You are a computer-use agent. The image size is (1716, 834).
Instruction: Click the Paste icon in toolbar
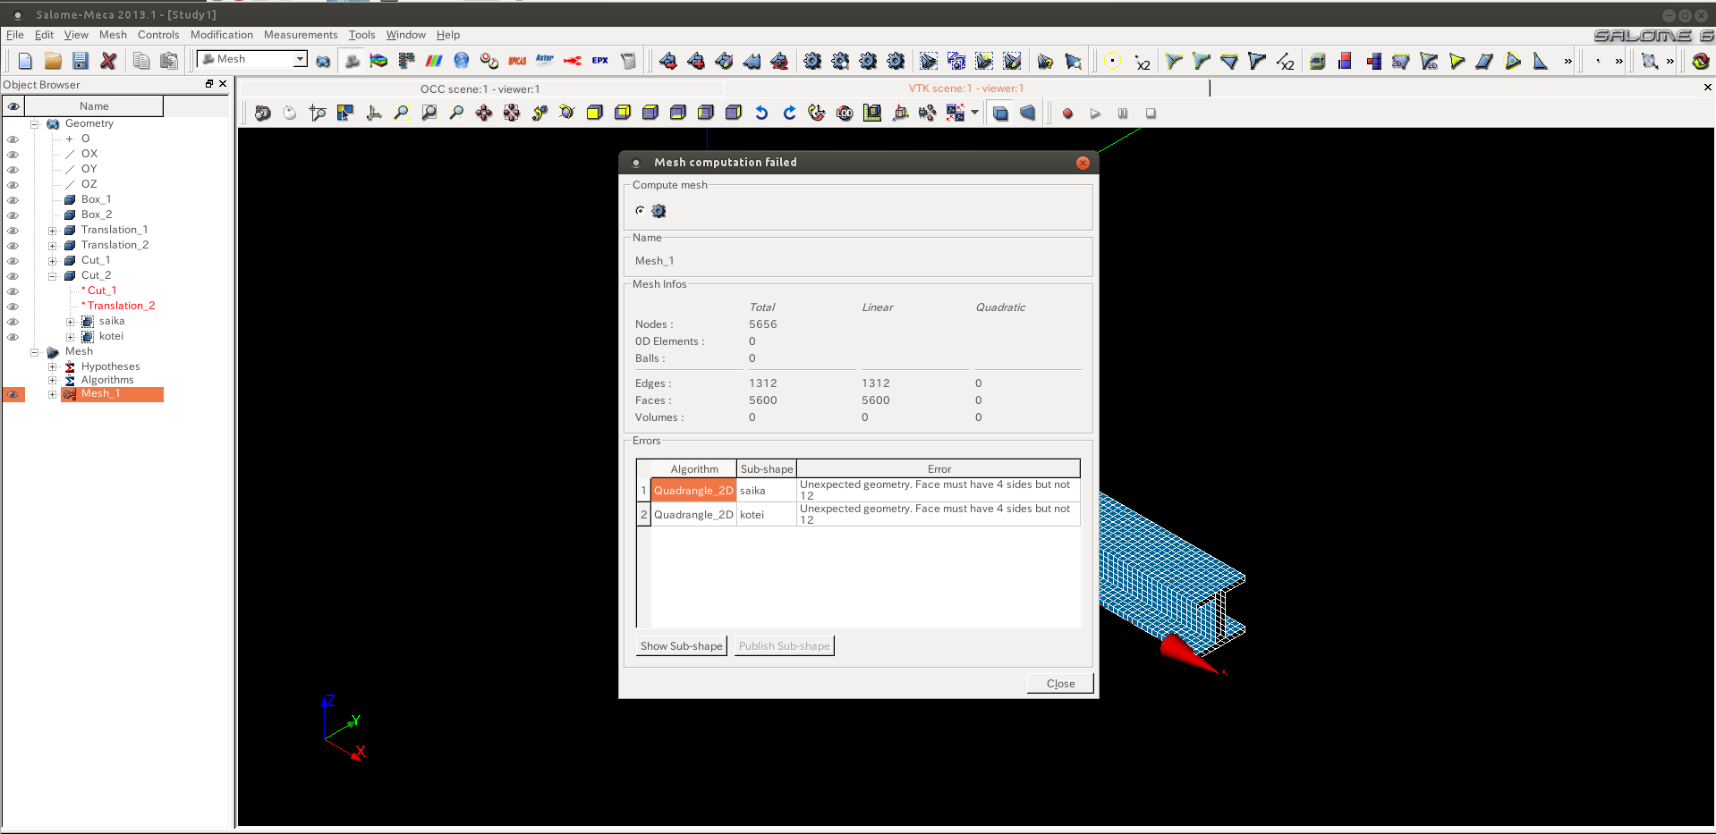point(169,61)
